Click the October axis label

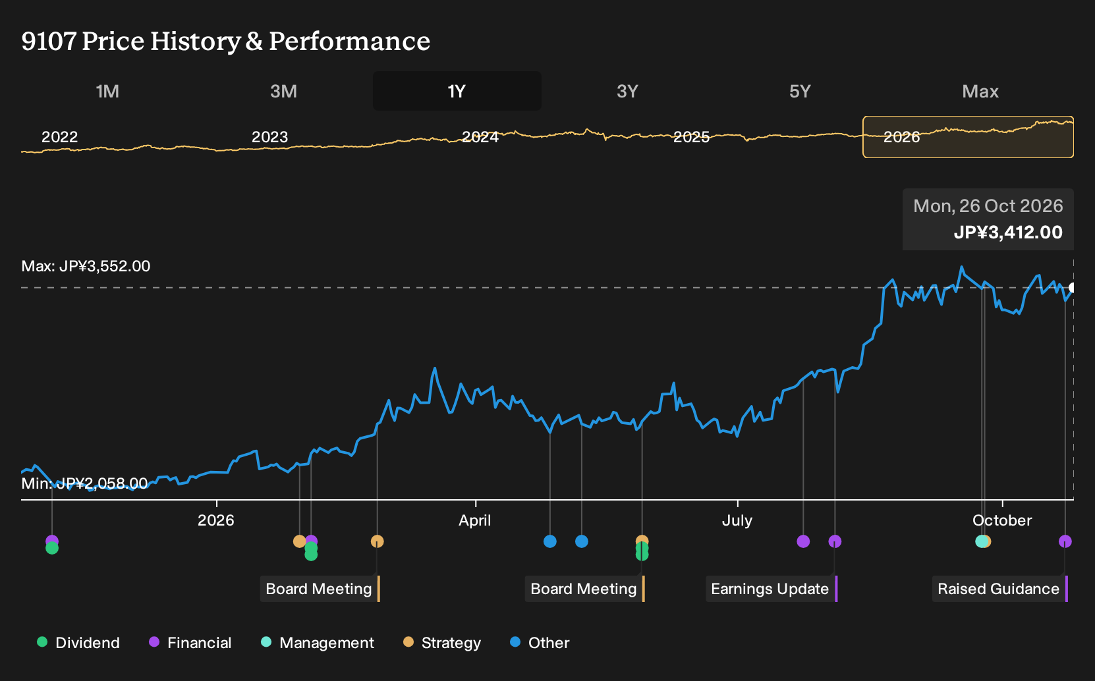pyautogui.click(x=1002, y=520)
